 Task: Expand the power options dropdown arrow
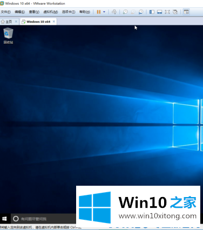[104, 12]
